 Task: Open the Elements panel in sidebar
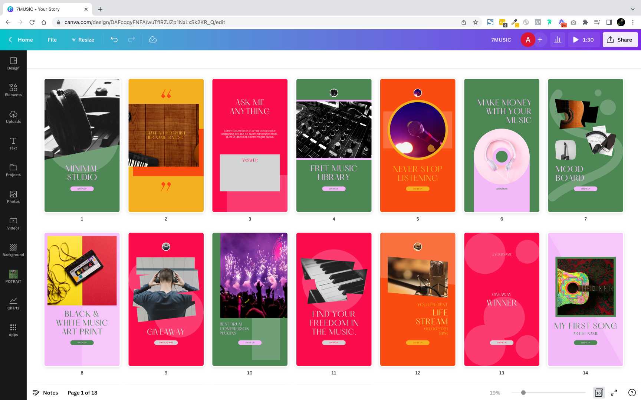13,90
